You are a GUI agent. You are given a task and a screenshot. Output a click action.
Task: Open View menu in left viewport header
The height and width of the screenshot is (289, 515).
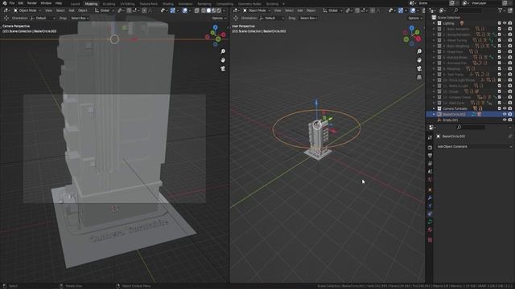pos(48,10)
